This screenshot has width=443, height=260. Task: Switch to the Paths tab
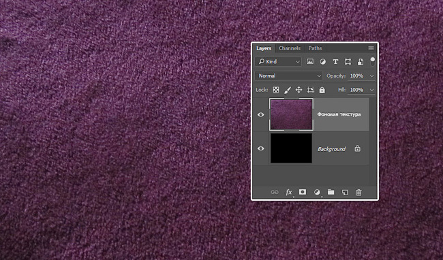click(x=315, y=48)
